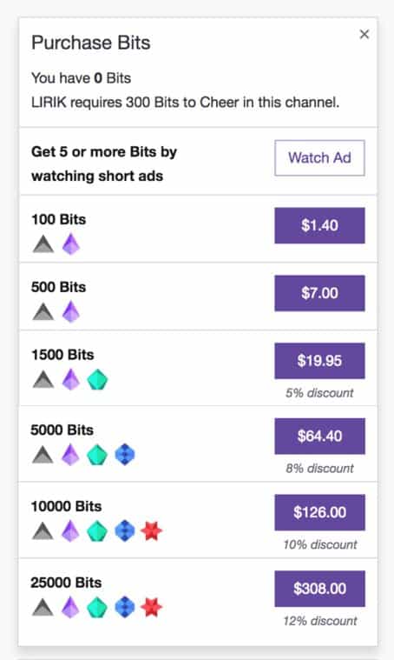This screenshot has height=660, width=394.
Task: Click the 25000 Bits label
Action: pyautogui.click(x=66, y=583)
